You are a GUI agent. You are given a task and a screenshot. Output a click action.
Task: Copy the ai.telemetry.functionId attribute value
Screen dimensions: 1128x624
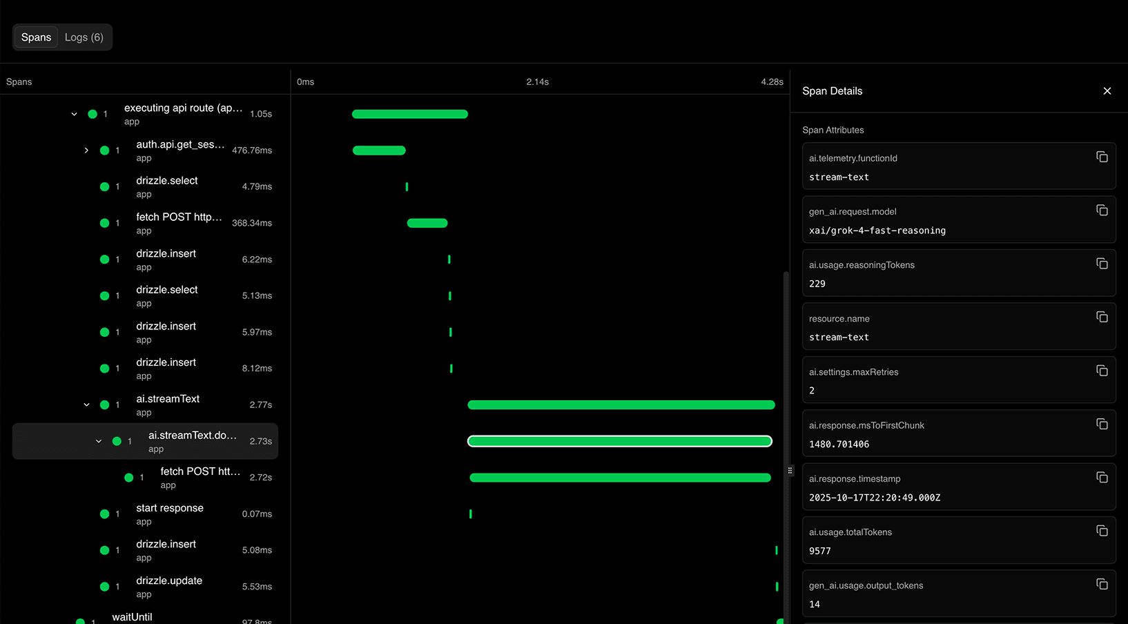coord(1102,157)
